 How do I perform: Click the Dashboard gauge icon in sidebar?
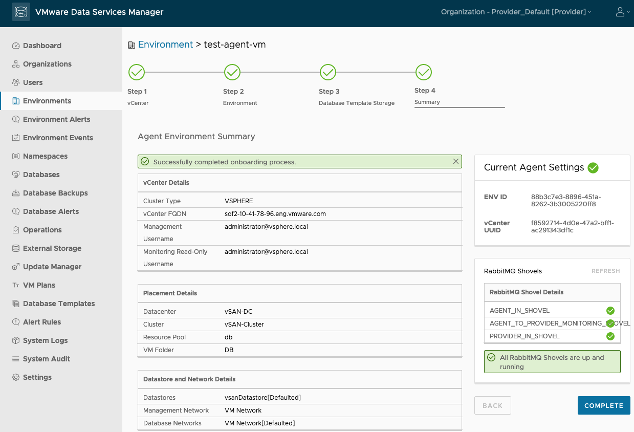coord(16,46)
